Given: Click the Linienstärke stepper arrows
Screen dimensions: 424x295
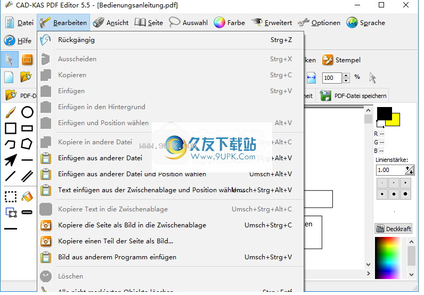Looking at the screenshot, I should pos(410,170).
